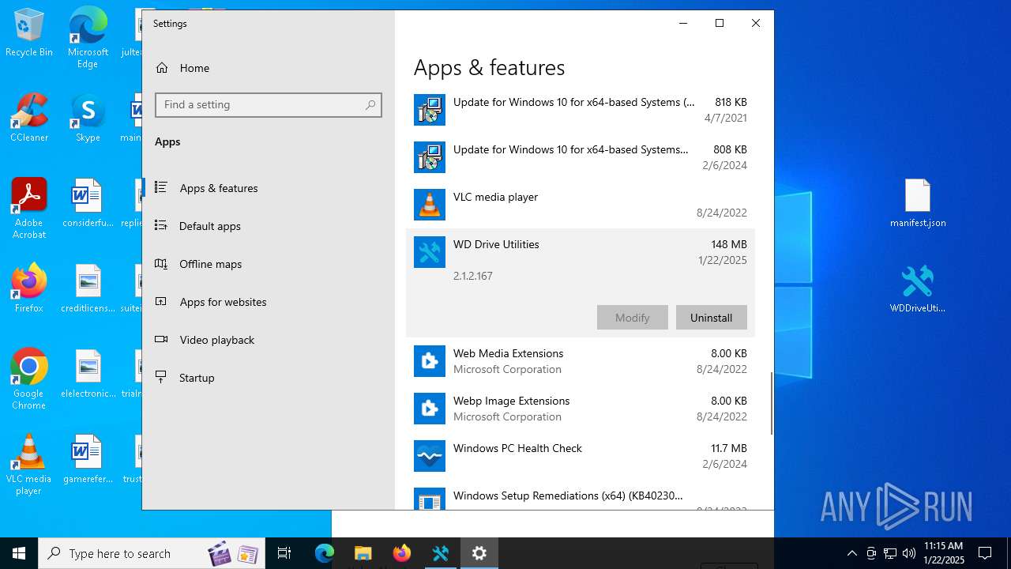This screenshot has width=1011, height=569.
Task: Open Default apps settings page
Action: pyautogui.click(x=269, y=226)
